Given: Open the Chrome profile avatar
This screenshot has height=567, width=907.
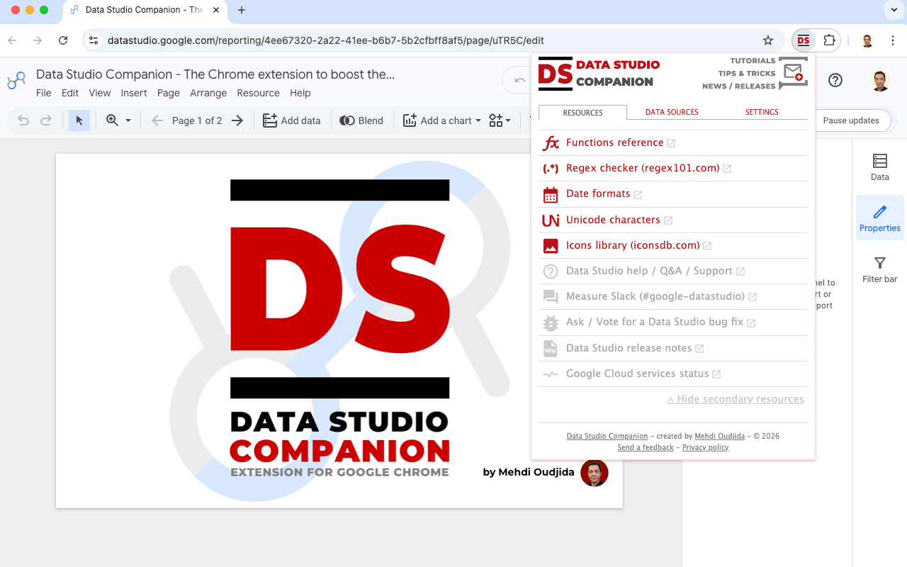Looking at the screenshot, I should 867,40.
